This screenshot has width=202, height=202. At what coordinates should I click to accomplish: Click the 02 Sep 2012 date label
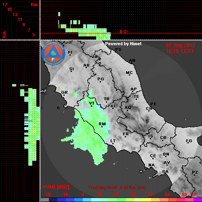(181, 45)
